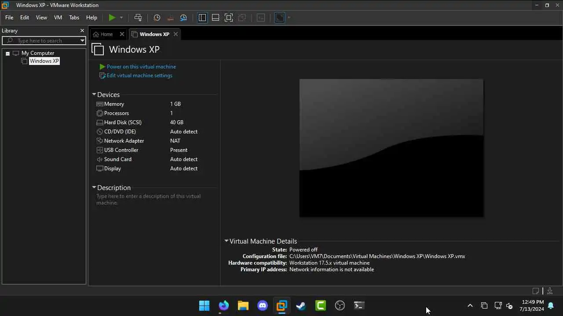Open Camtasia green taskbar icon

click(x=321, y=305)
